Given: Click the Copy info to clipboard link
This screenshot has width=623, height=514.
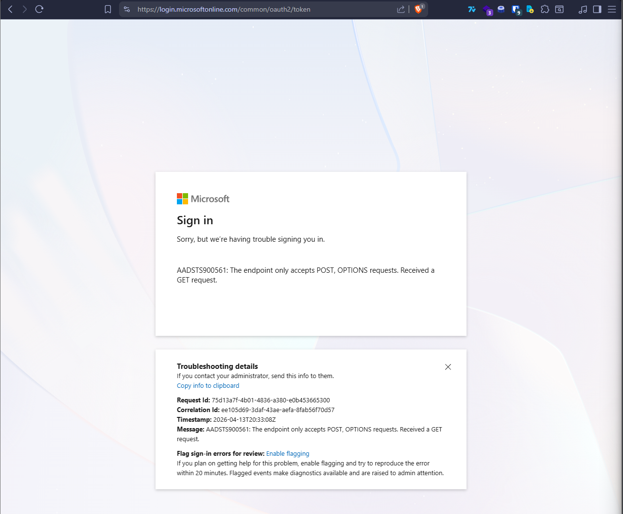Looking at the screenshot, I should [208, 385].
